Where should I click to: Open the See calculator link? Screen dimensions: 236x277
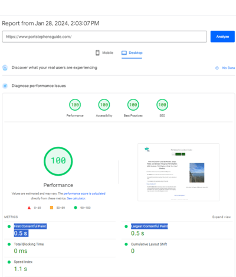click(x=76, y=198)
